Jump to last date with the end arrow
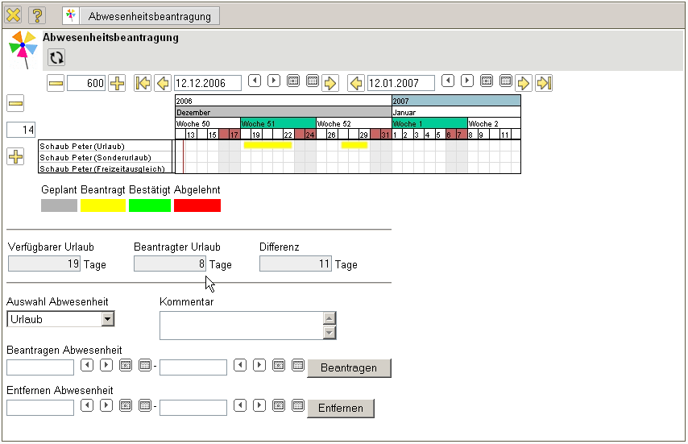The image size is (688, 444). 544,83
